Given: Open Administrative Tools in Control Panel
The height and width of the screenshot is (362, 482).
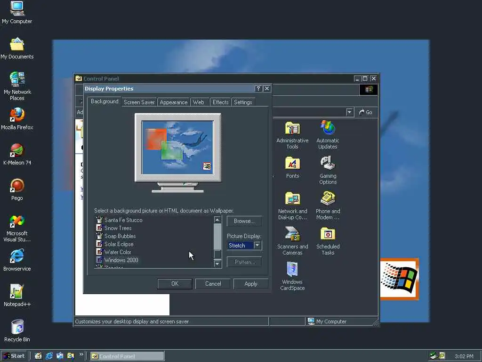Looking at the screenshot, I should (292, 135).
